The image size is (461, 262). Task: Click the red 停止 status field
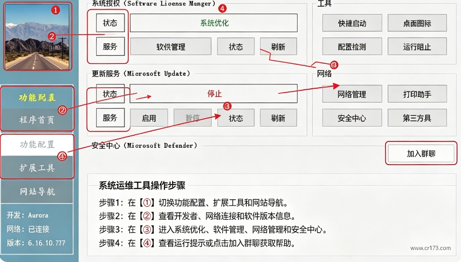pyautogui.click(x=214, y=94)
